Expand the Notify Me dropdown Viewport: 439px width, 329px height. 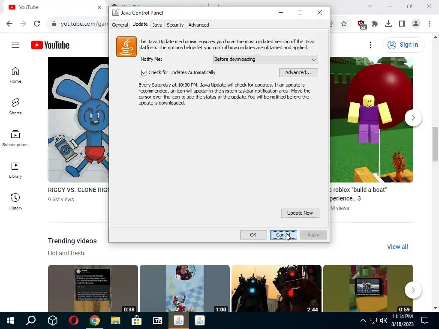(265, 59)
